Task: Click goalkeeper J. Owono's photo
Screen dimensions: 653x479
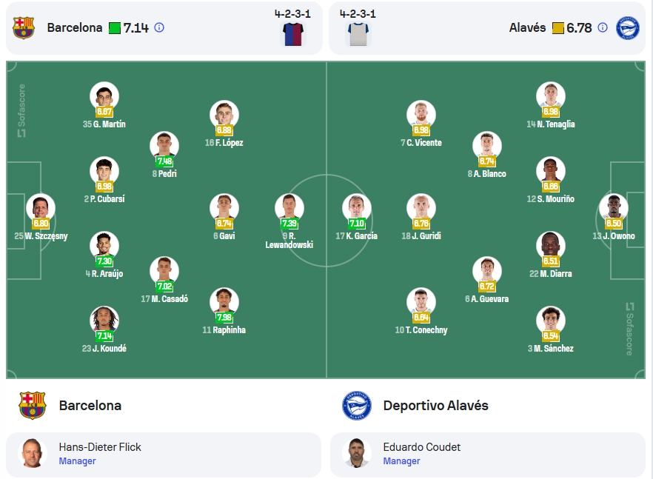Action: (x=614, y=207)
